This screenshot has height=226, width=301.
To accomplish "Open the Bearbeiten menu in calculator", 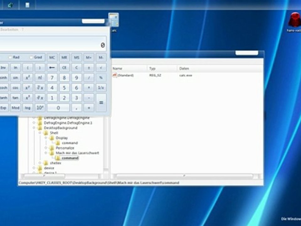I will coord(9,30).
